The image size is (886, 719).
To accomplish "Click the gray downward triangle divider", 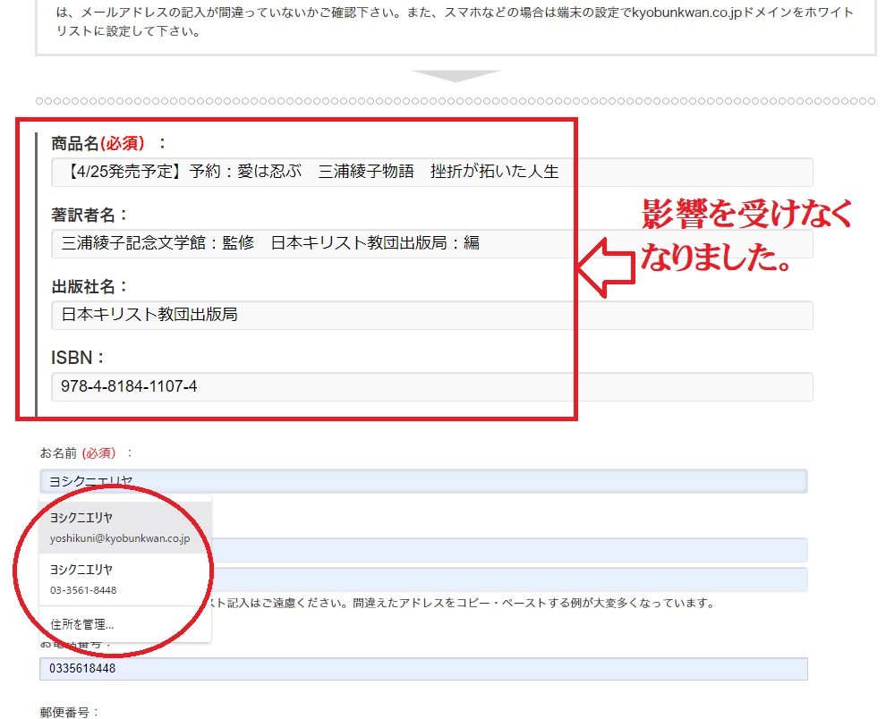I will 456,76.
